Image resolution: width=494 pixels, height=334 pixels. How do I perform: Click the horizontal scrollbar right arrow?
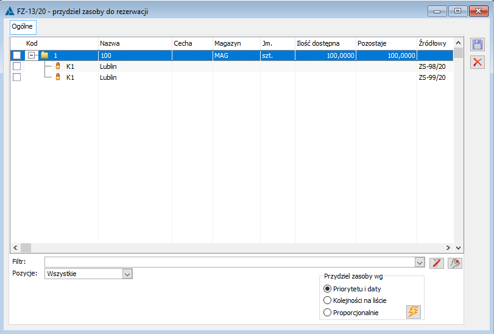click(448, 247)
